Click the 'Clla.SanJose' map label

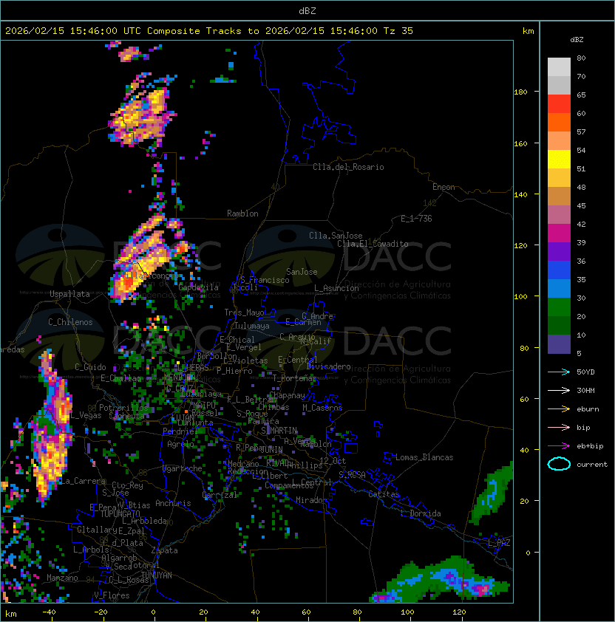tap(336, 236)
